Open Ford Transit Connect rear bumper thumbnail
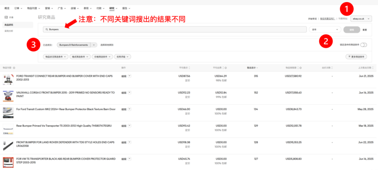This screenshot has height=170, width=378. click(x=8, y=80)
